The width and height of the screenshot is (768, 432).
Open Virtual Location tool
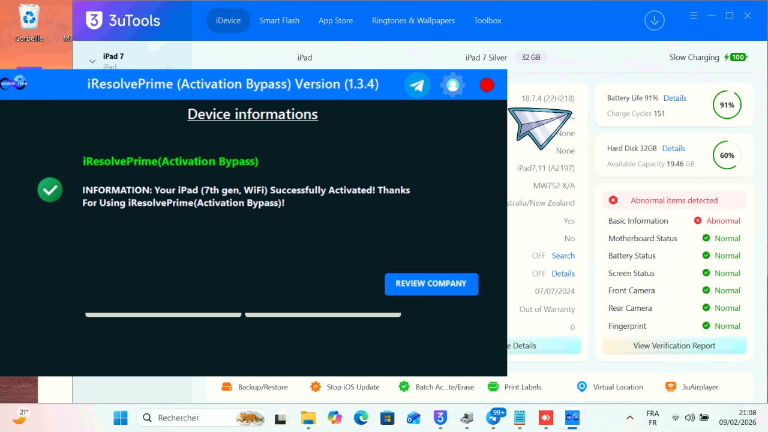pos(610,387)
